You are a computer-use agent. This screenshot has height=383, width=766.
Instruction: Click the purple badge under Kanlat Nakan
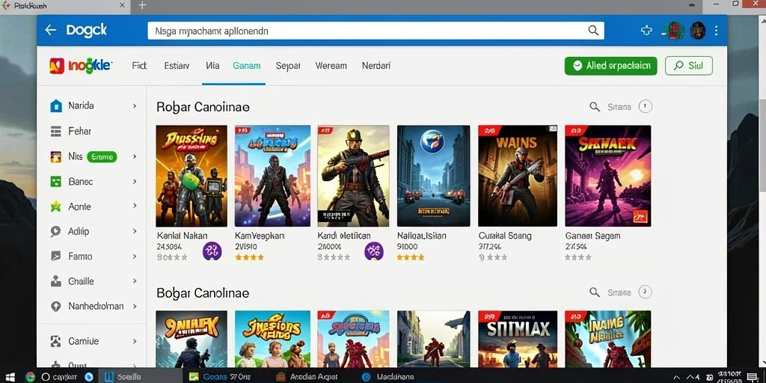pos(212,251)
